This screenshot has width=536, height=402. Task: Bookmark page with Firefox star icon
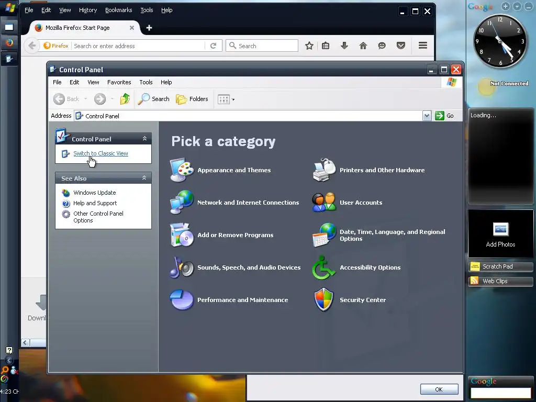point(309,46)
